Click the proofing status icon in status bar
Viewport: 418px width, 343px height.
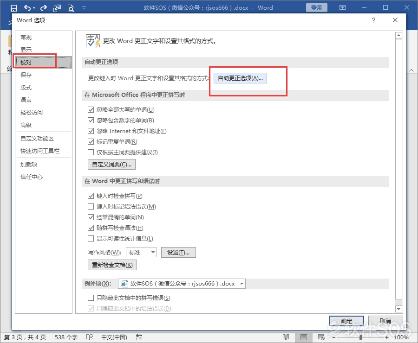coord(90,337)
